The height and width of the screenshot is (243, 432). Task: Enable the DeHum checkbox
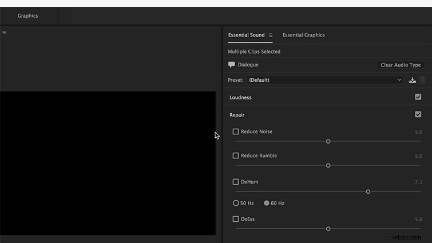click(x=236, y=182)
